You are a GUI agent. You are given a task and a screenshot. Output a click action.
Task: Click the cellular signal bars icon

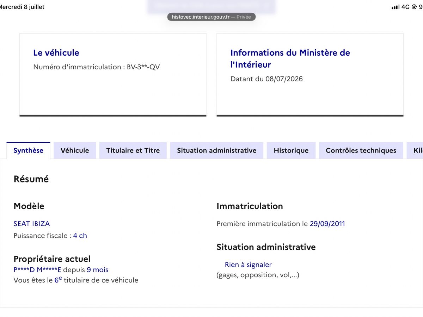tap(395, 7)
